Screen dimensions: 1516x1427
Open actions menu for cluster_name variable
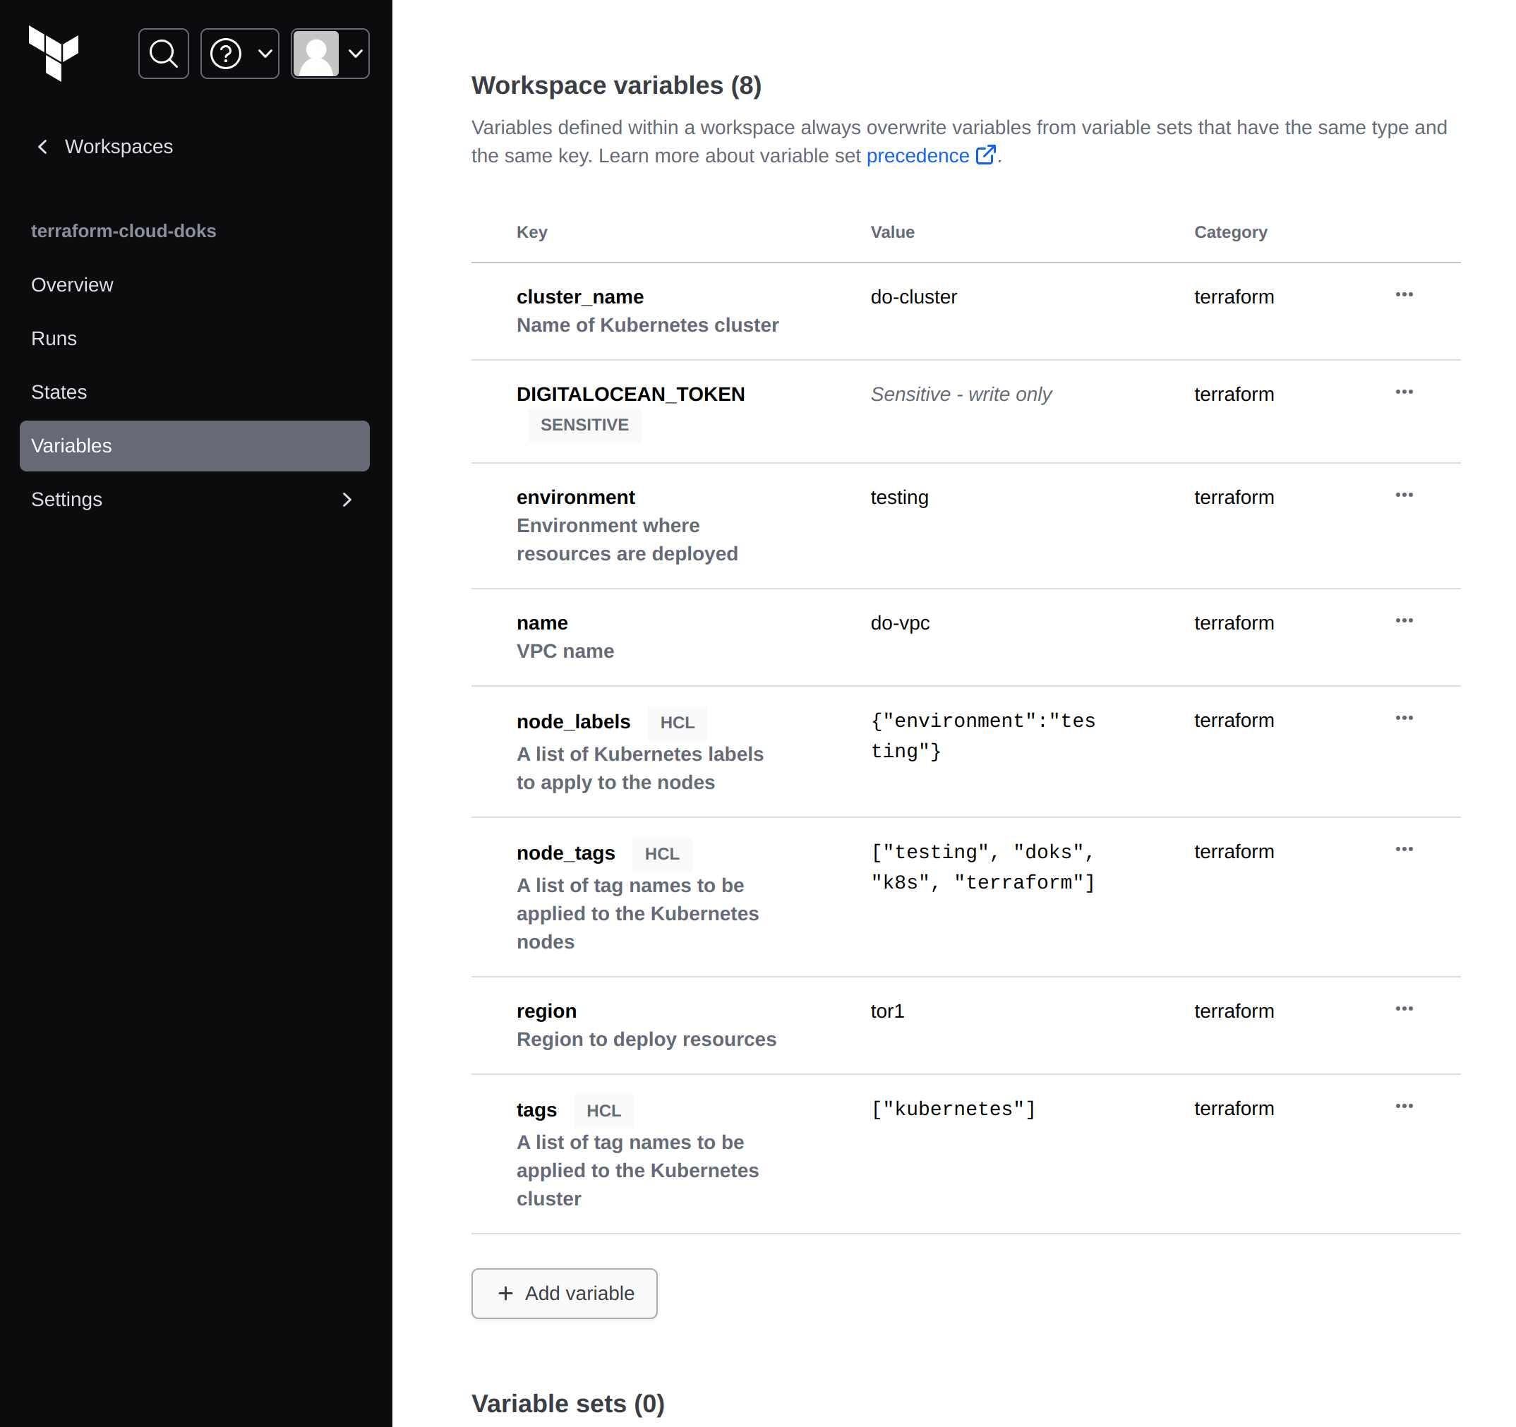pyautogui.click(x=1404, y=294)
